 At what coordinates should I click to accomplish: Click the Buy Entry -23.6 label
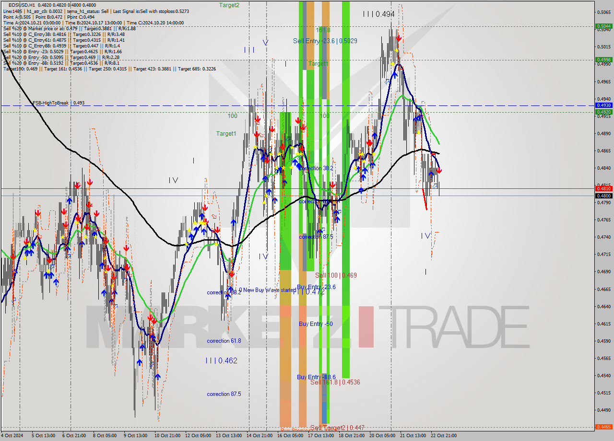click(316, 287)
